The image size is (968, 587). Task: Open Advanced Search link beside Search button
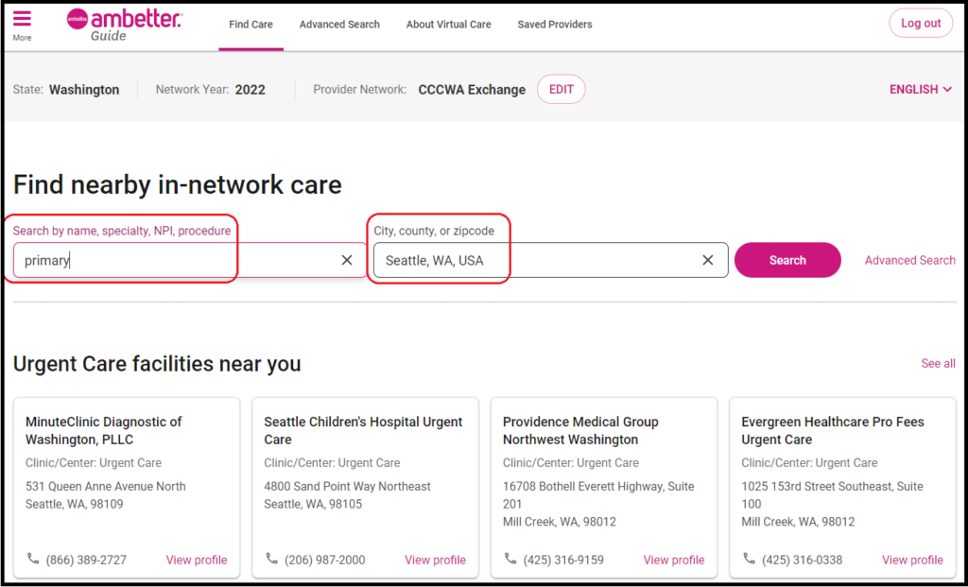(x=910, y=261)
